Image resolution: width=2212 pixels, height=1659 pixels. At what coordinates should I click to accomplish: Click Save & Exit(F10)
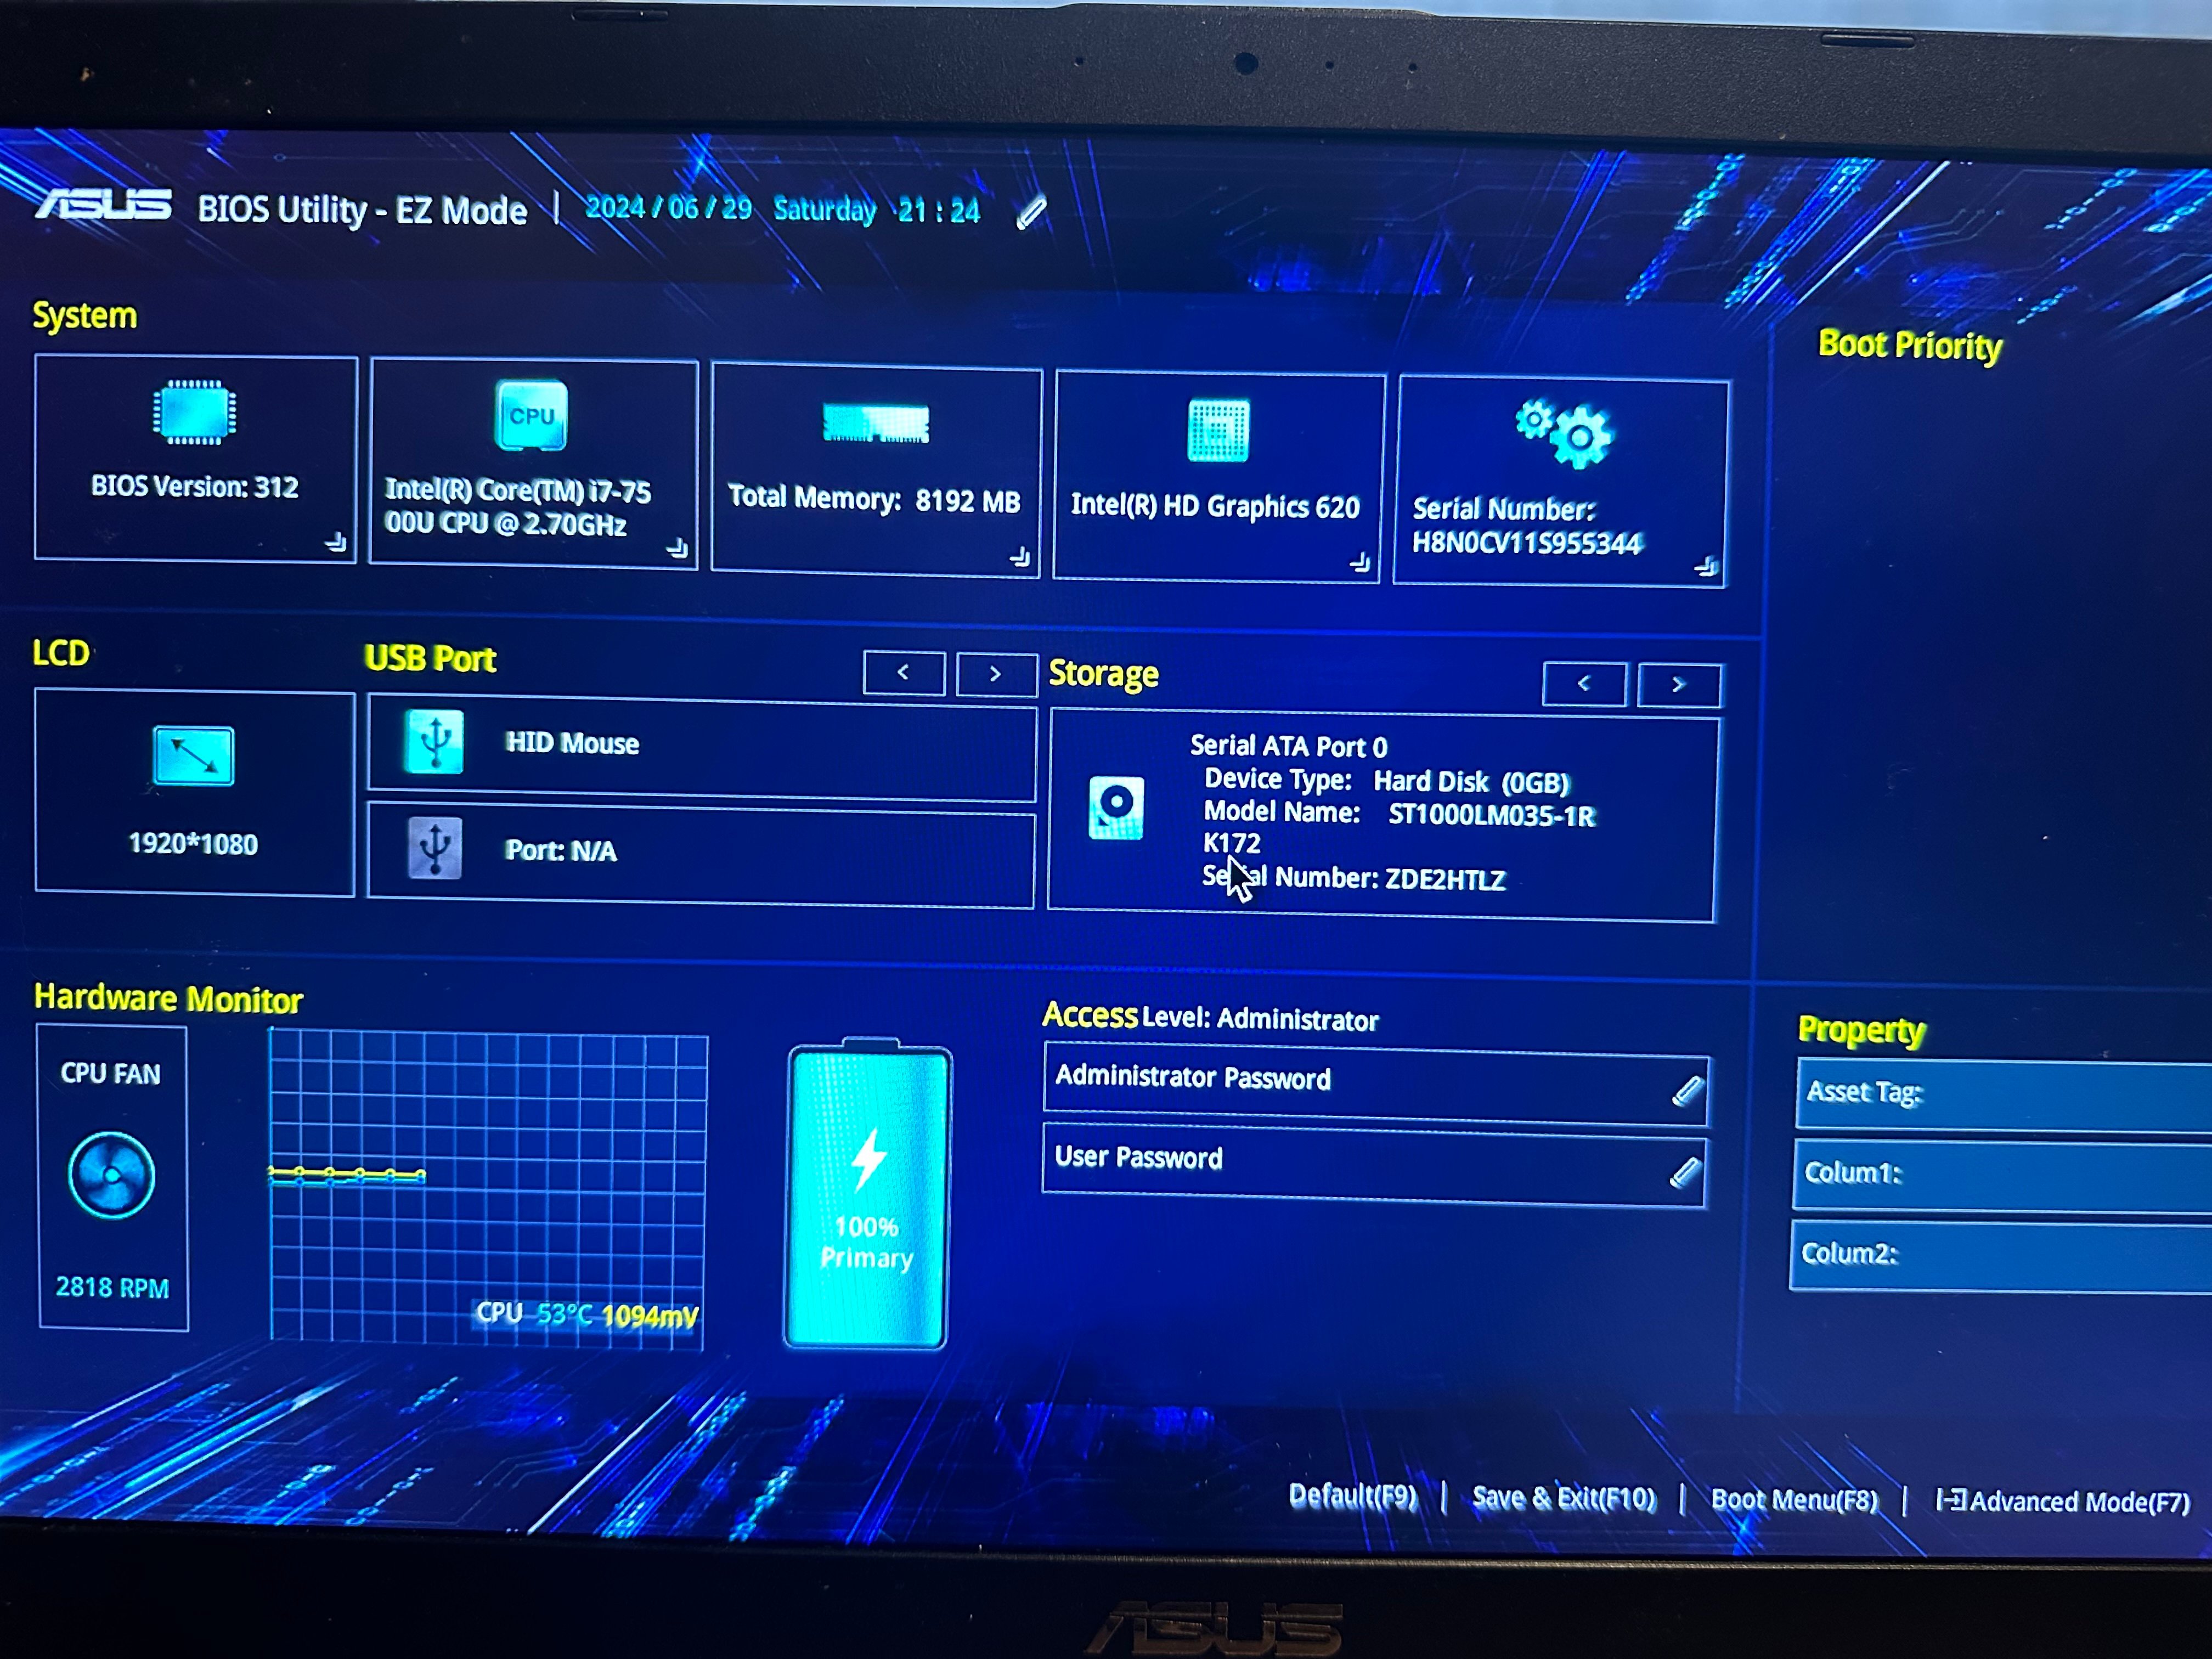tap(1564, 1498)
